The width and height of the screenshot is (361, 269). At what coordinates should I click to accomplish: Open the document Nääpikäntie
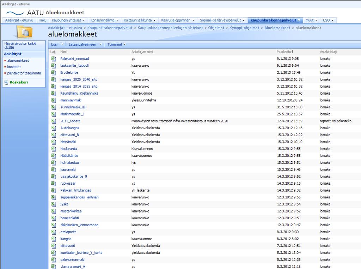tap(69, 156)
